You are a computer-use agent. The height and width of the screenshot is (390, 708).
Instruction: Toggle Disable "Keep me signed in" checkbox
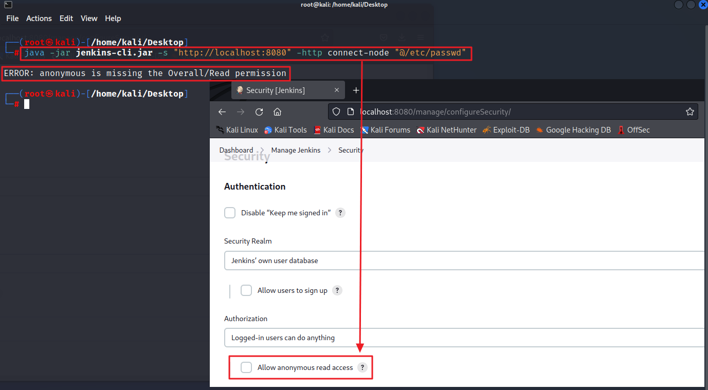point(230,213)
